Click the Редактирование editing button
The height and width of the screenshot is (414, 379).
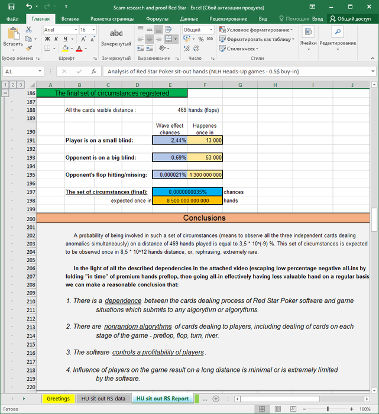click(x=338, y=38)
